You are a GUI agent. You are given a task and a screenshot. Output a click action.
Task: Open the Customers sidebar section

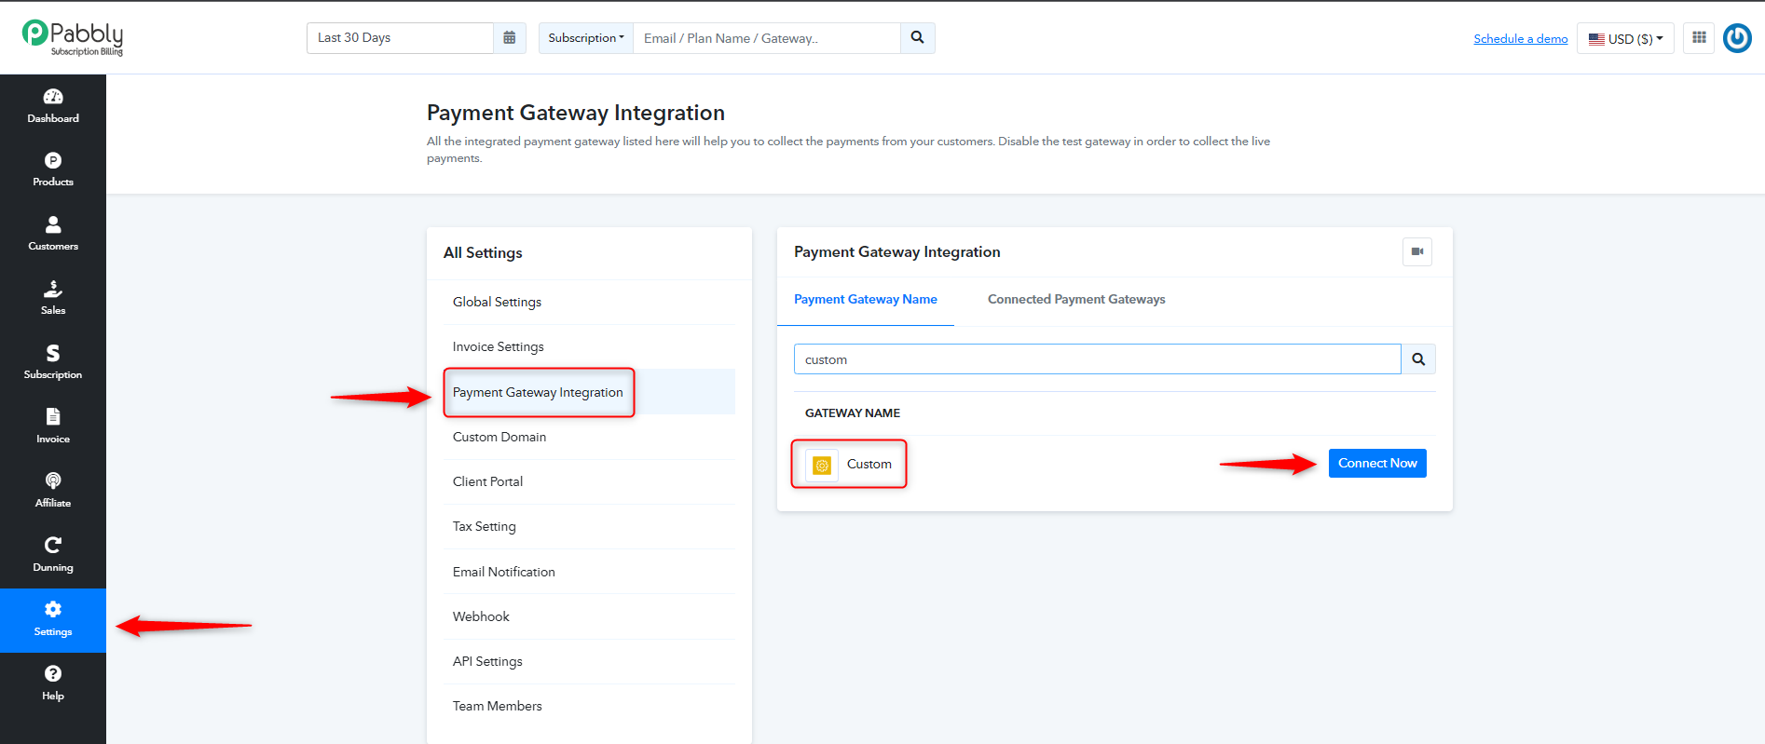53,234
